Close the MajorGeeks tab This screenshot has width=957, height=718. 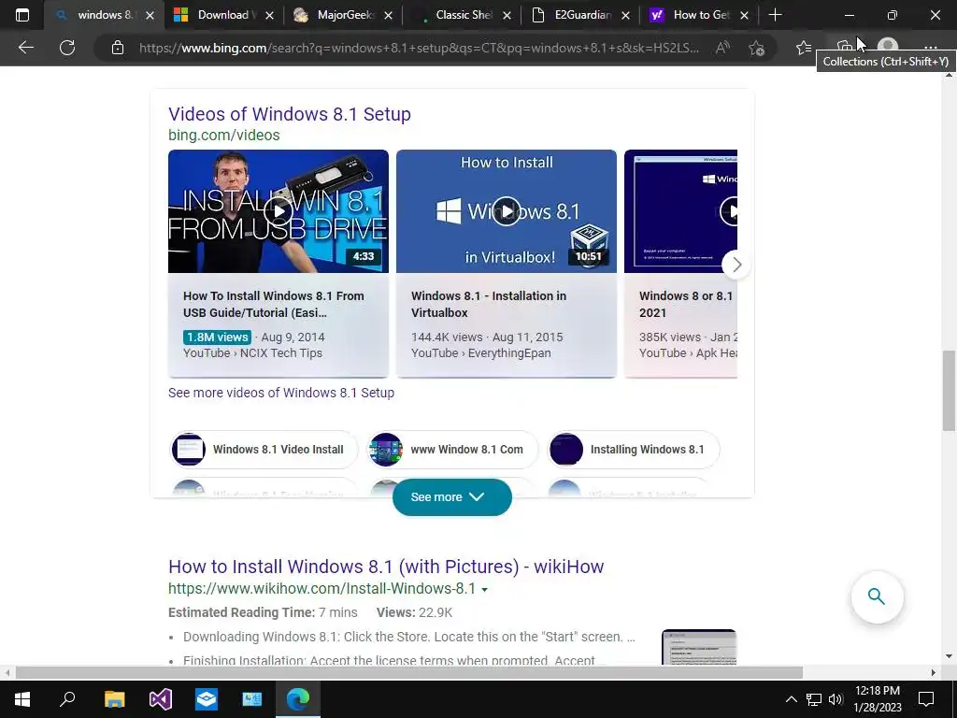click(x=388, y=15)
